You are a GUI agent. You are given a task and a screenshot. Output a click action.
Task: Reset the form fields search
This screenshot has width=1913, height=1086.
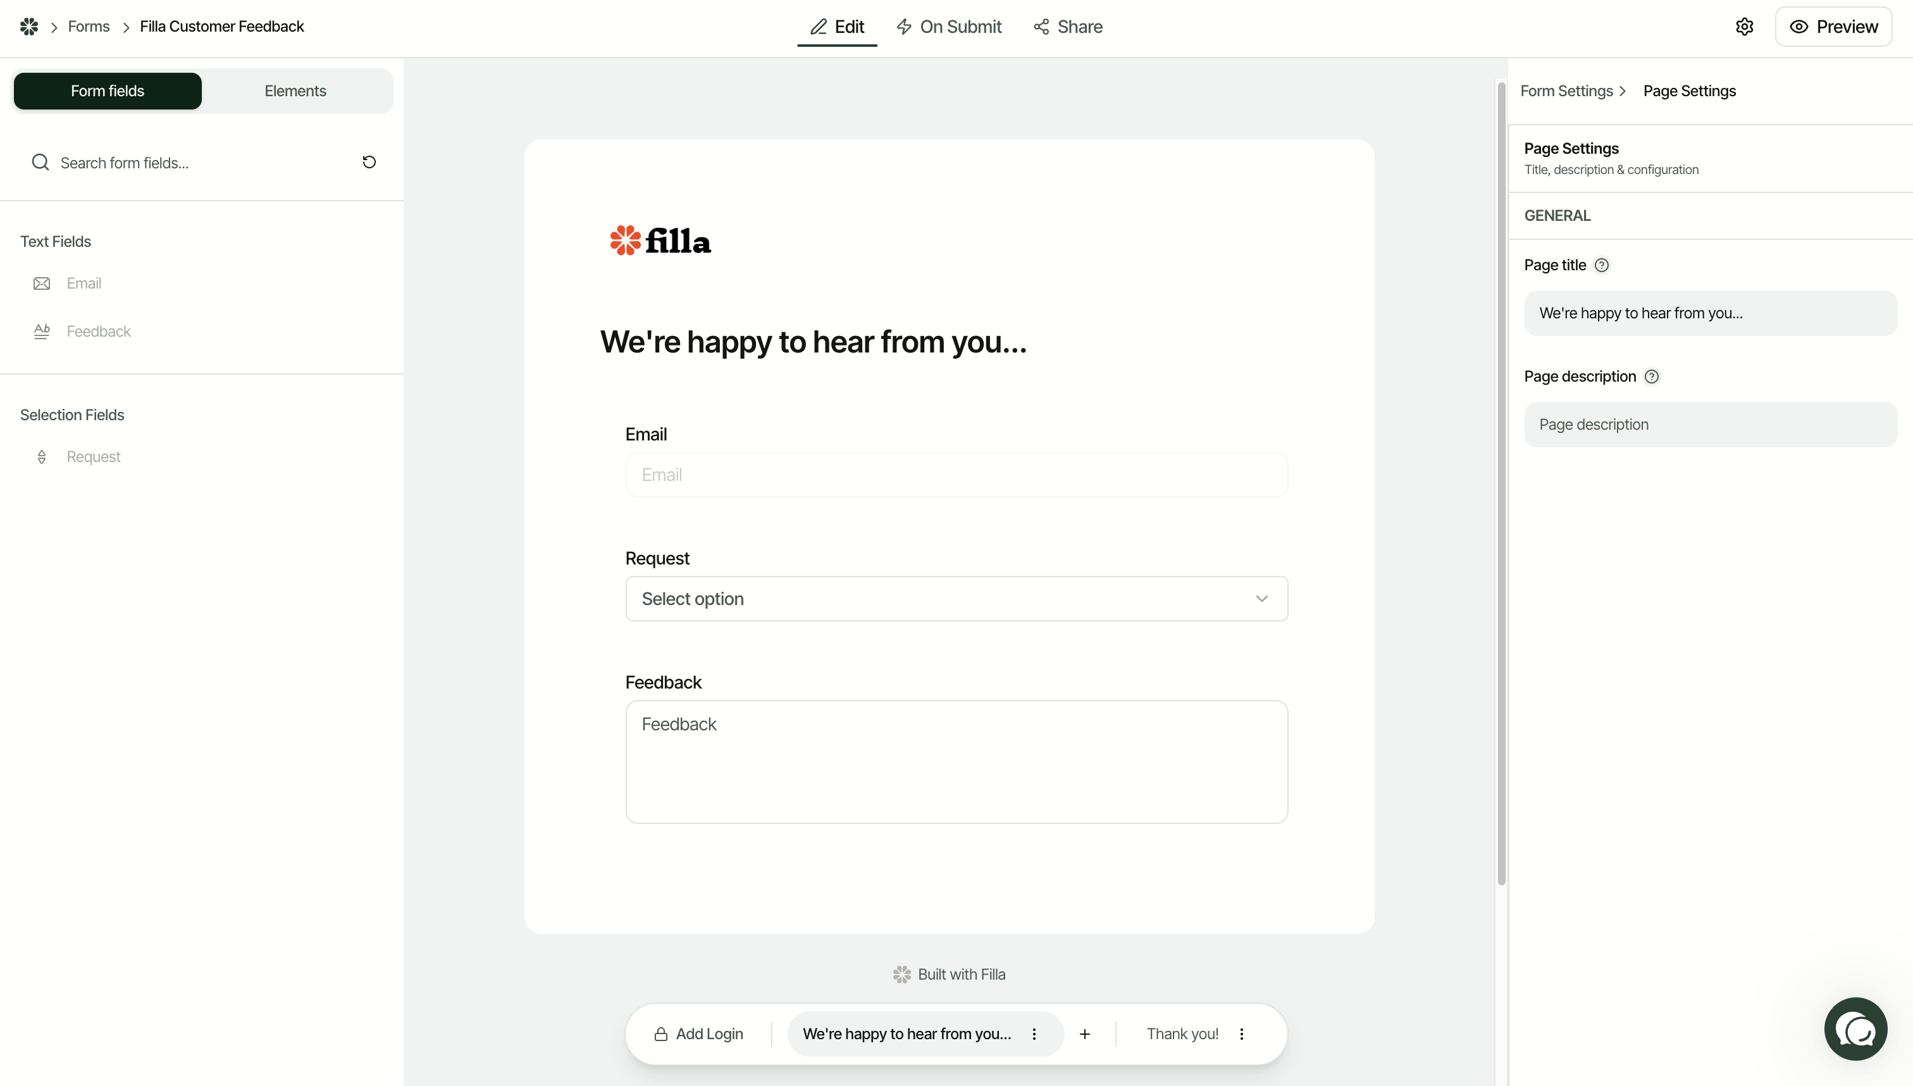pos(368,161)
